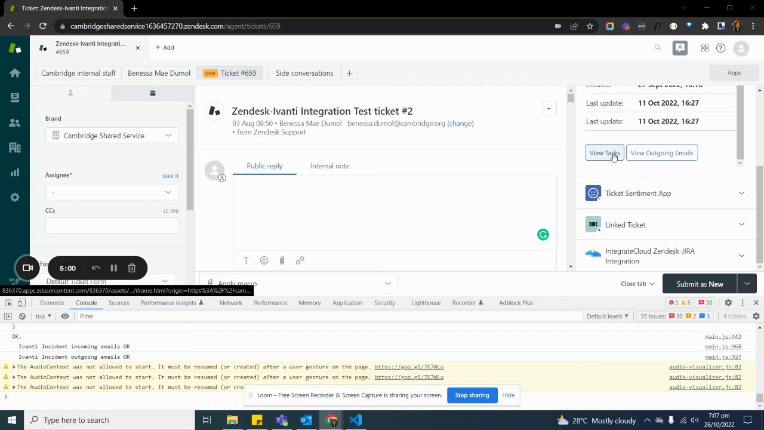The height and width of the screenshot is (430, 764).
Task: Open the Zendesk help question mark icon
Action: (720, 48)
